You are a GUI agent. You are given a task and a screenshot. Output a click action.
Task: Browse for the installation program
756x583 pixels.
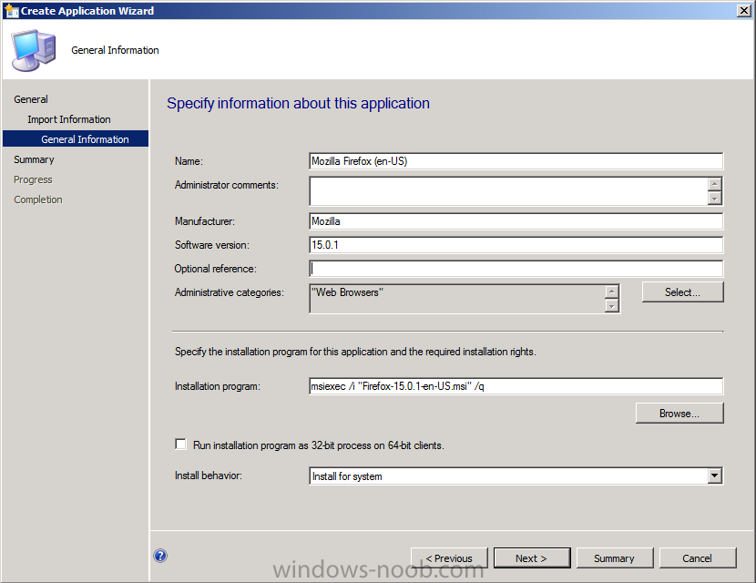point(679,414)
